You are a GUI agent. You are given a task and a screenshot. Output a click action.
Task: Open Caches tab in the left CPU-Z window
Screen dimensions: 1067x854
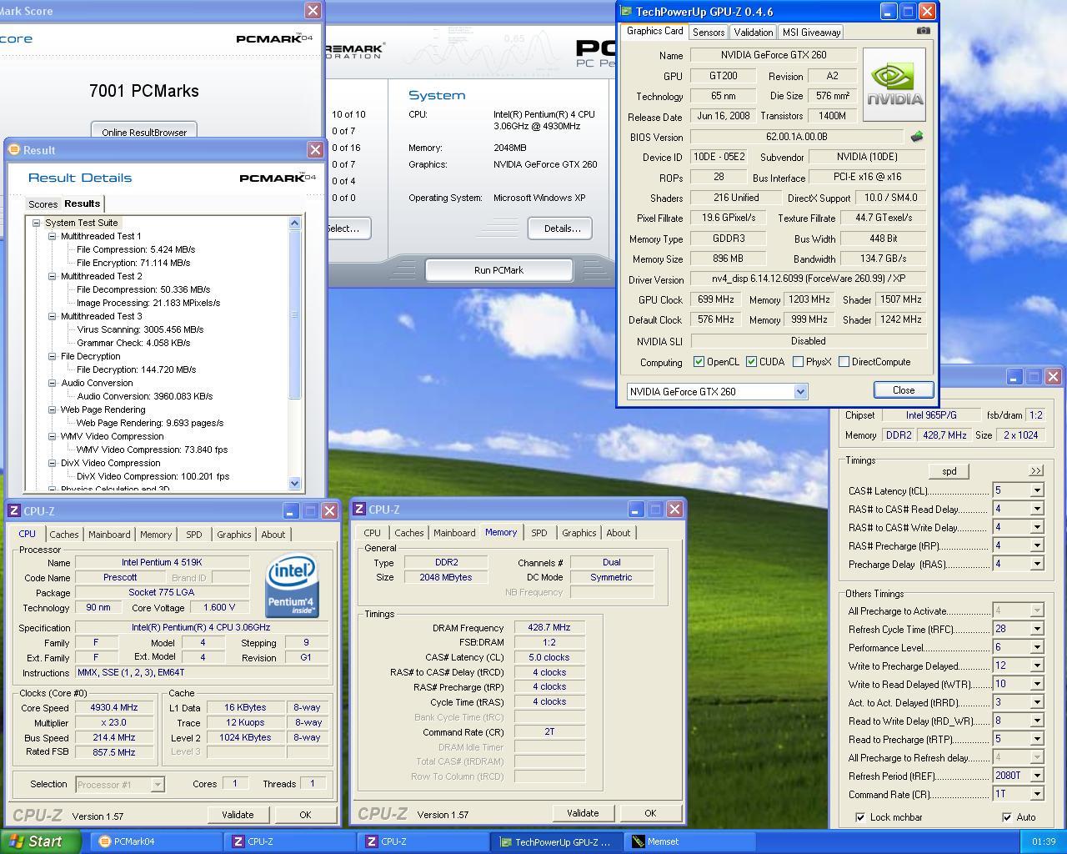(x=63, y=535)
